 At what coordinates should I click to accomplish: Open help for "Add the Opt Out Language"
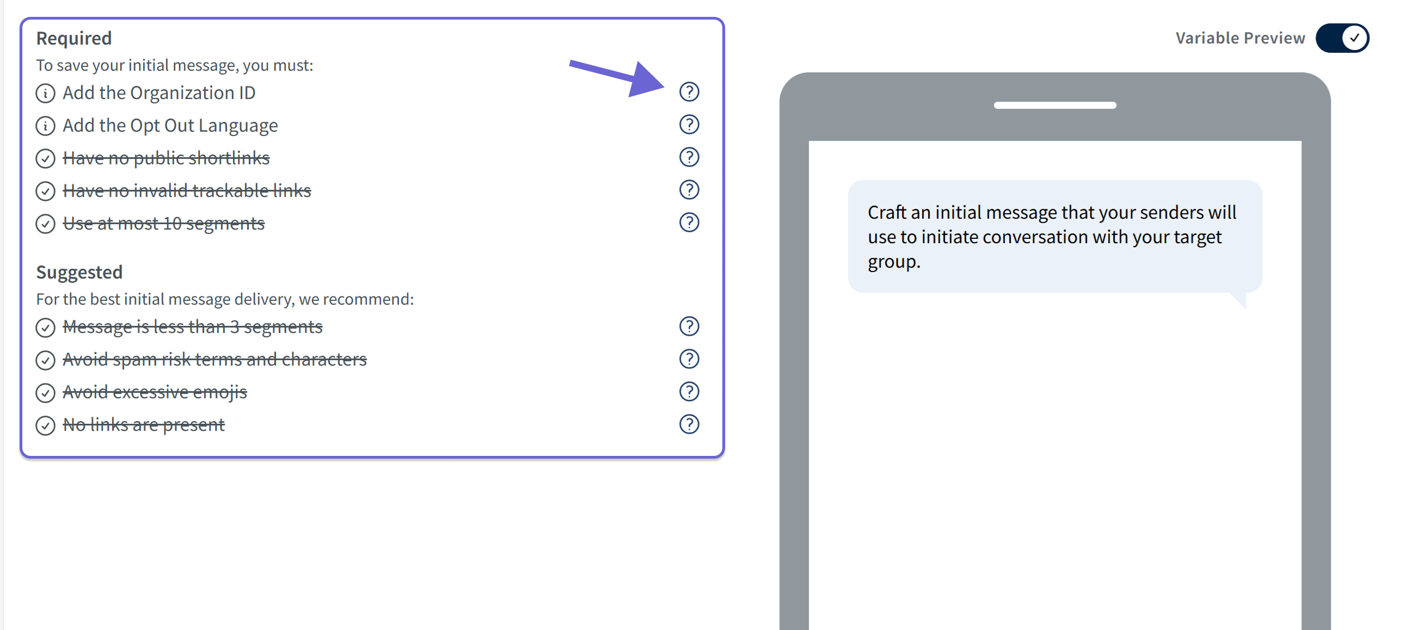point(690,125)
